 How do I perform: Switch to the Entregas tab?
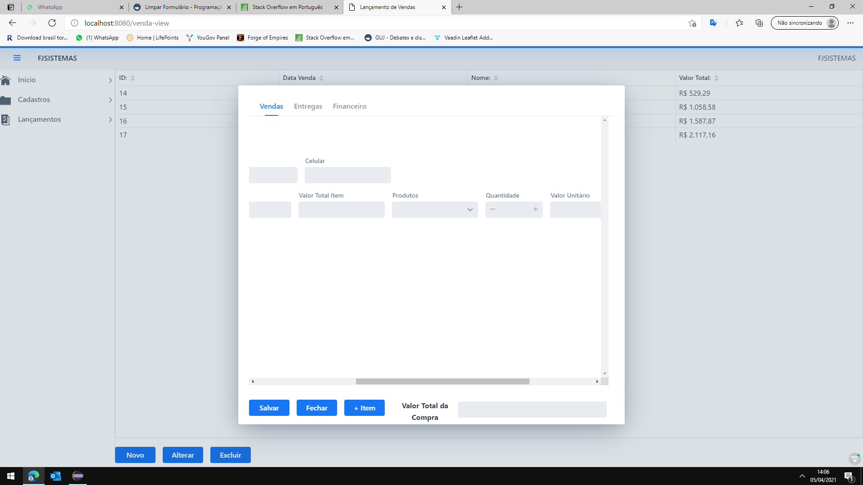[x=308, y=106]
